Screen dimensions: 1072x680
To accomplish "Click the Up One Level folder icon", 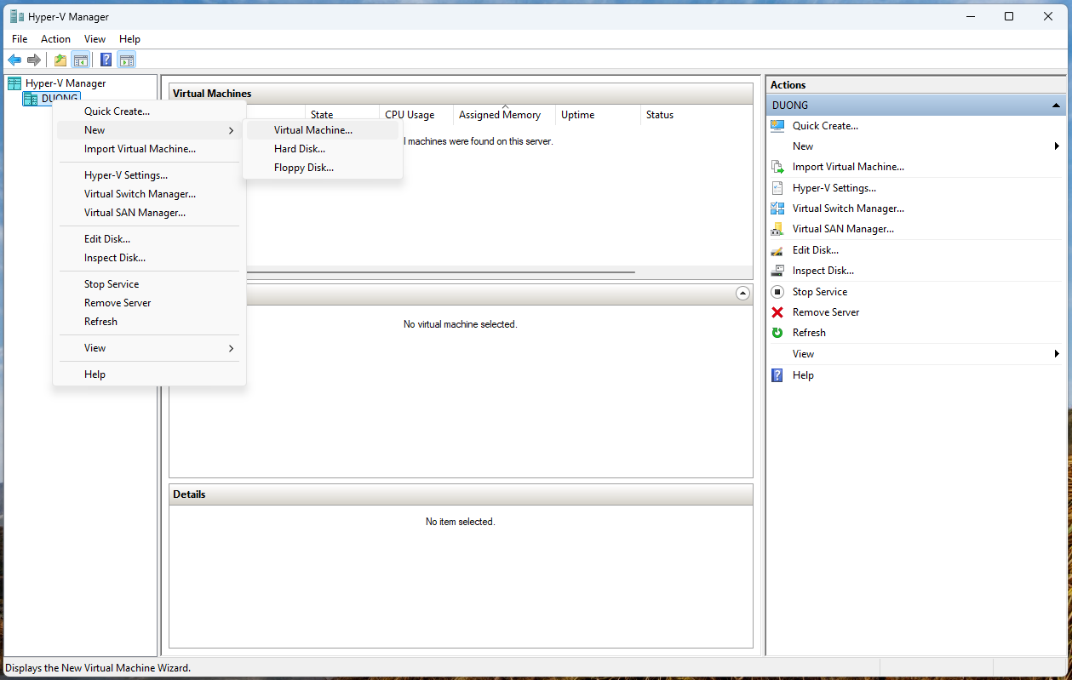I will pyautogui.click(x=60, y=60).
